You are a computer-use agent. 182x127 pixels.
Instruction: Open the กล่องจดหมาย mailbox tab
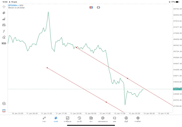[103, 119]
